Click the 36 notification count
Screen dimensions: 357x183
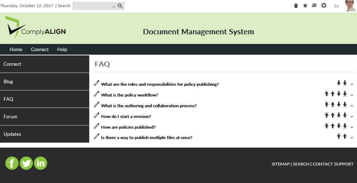pyautogui.click(x=336, y=6)
